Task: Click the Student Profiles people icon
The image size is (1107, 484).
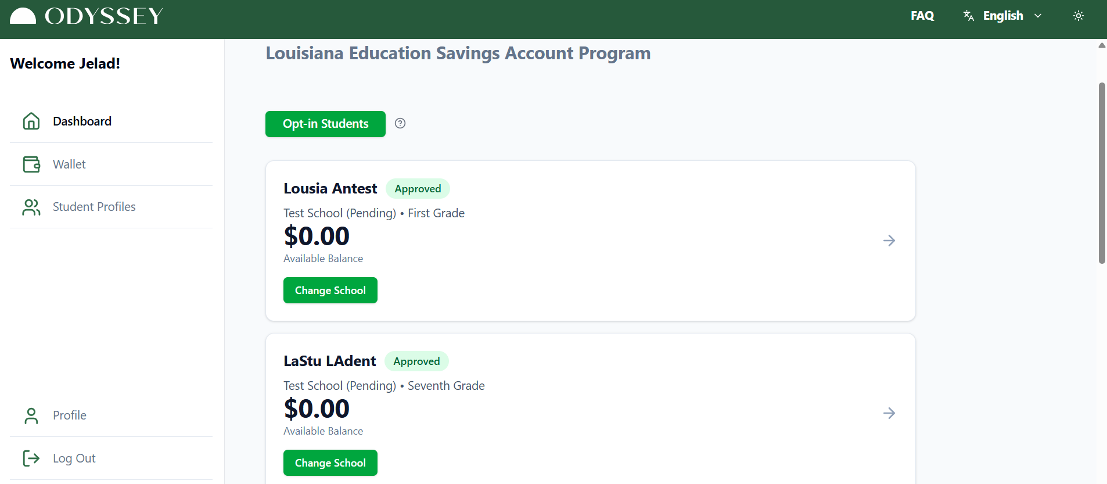Action: coord(31,207)
